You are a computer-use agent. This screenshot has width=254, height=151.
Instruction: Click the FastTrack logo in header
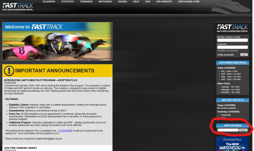point(18,7)
